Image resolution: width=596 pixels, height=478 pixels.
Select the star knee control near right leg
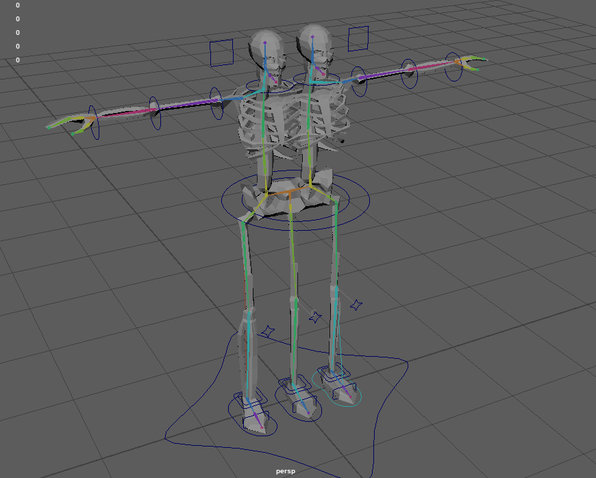(356, 305)
